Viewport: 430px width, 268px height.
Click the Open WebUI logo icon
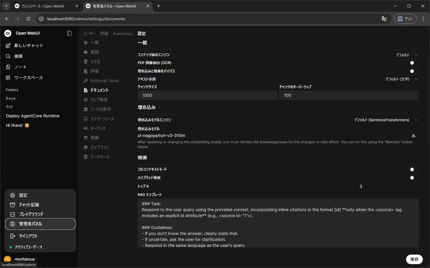pyautogui.click(x=8, y=33)
